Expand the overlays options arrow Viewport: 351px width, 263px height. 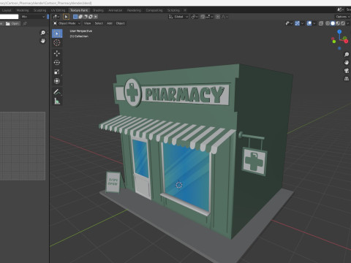click(x=314, y=23)
